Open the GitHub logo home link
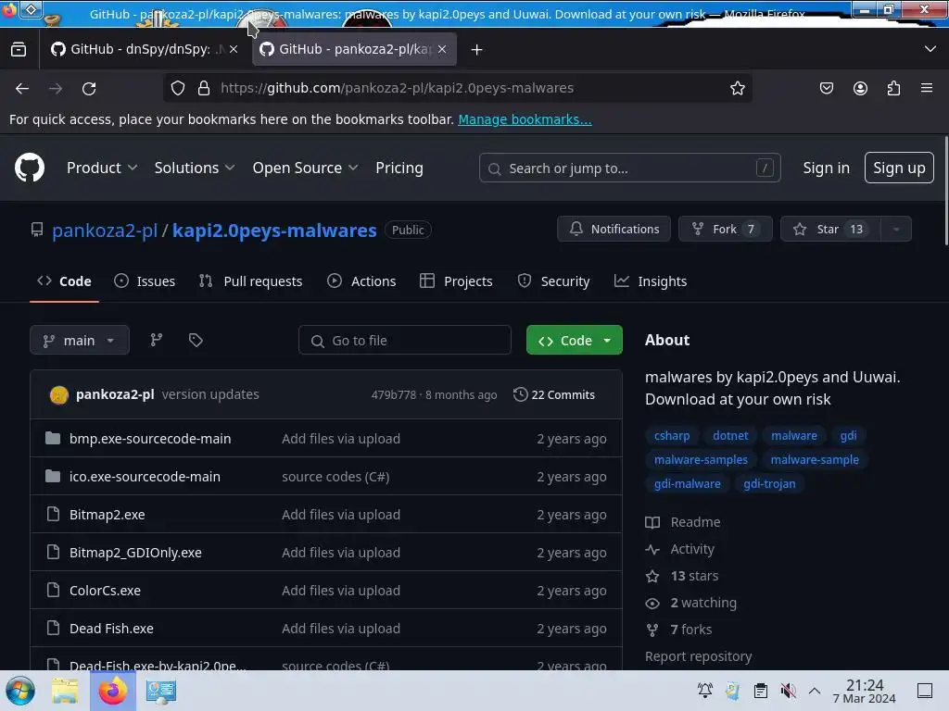 click(29, 168)
